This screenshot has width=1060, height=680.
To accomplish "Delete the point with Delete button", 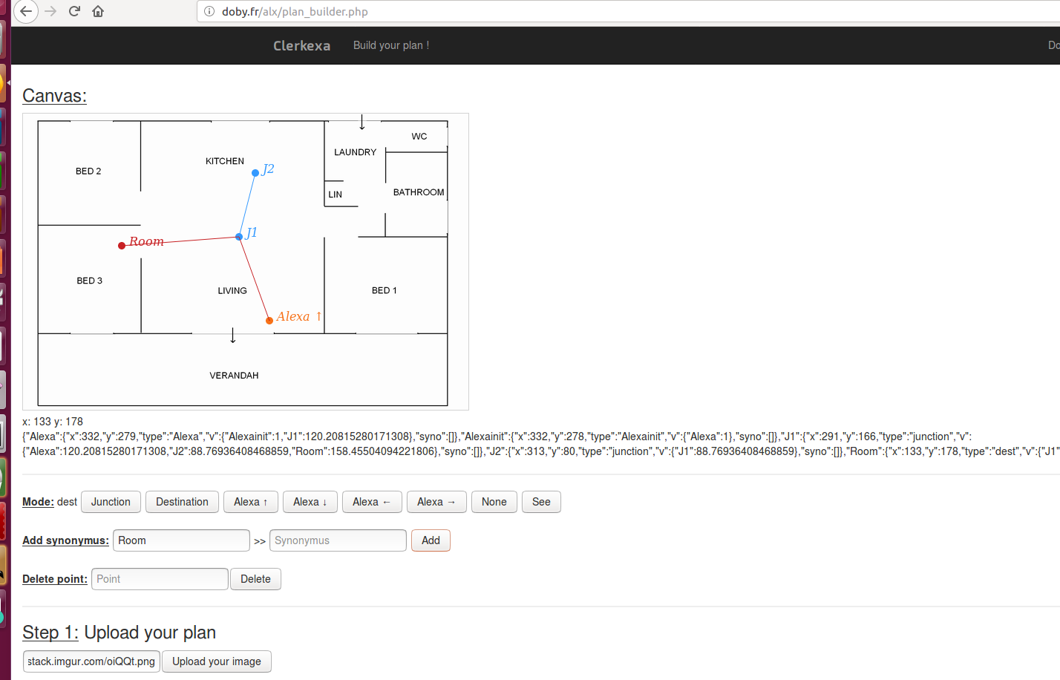I will tap(255, 579).
